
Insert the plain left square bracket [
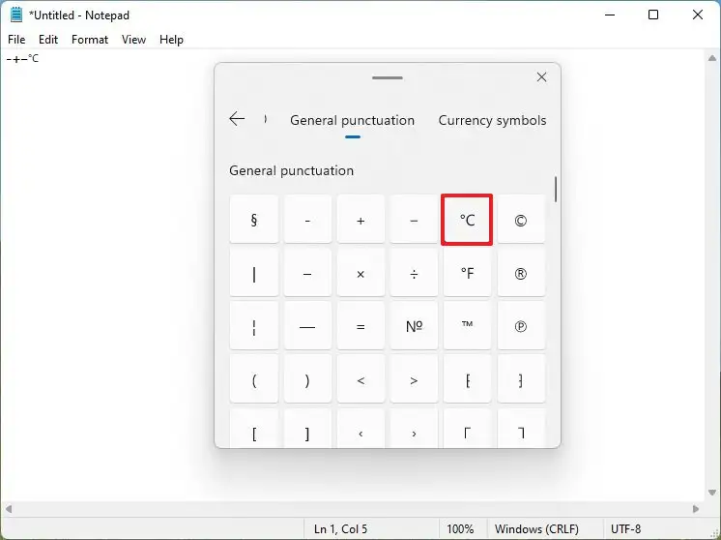click(x=254, y=429)
